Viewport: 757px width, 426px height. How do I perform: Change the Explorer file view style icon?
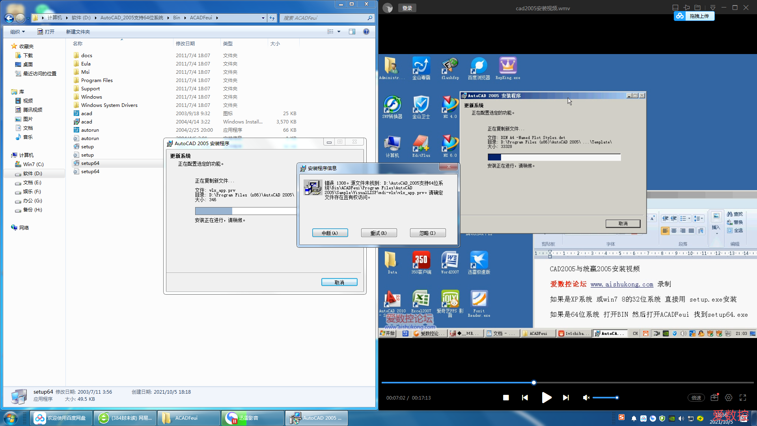(x=330, y=32)
